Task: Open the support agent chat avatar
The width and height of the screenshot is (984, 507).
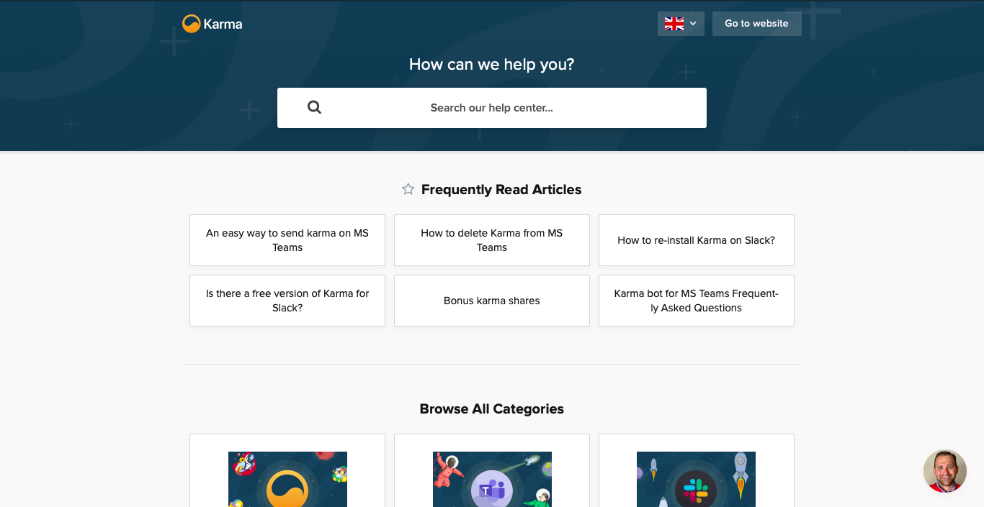Action: [945, 471]
